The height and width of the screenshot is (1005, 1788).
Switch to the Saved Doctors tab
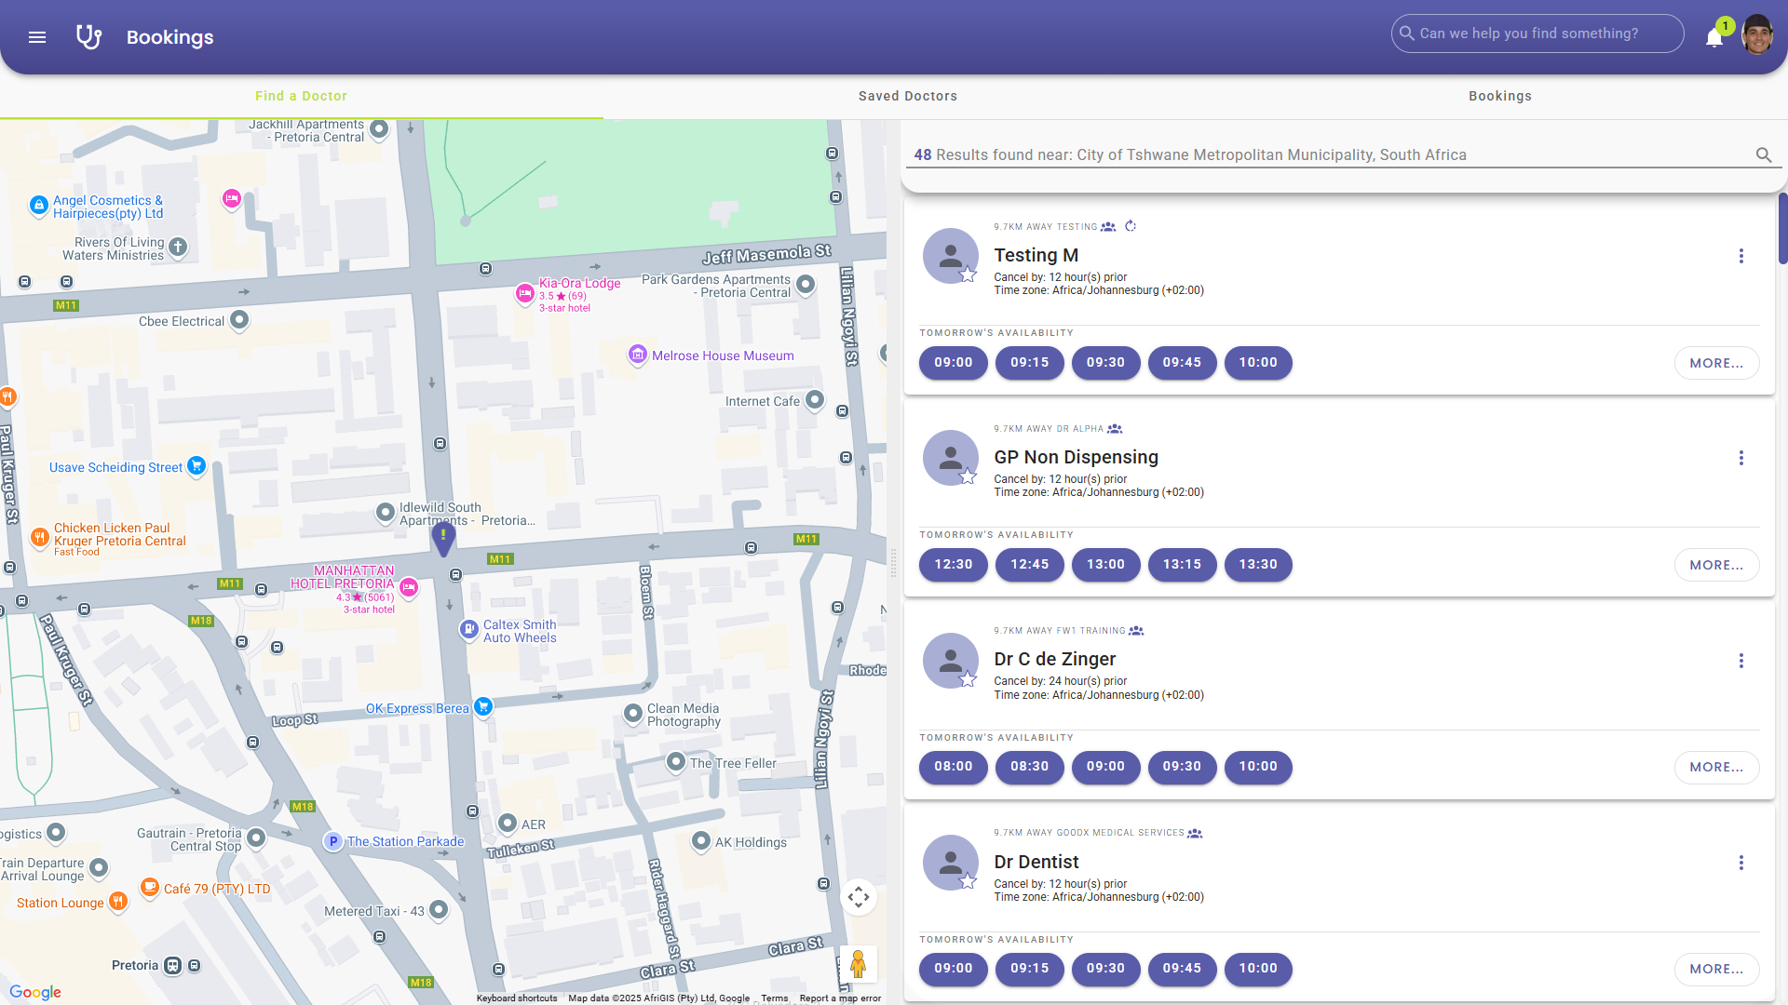907,96
